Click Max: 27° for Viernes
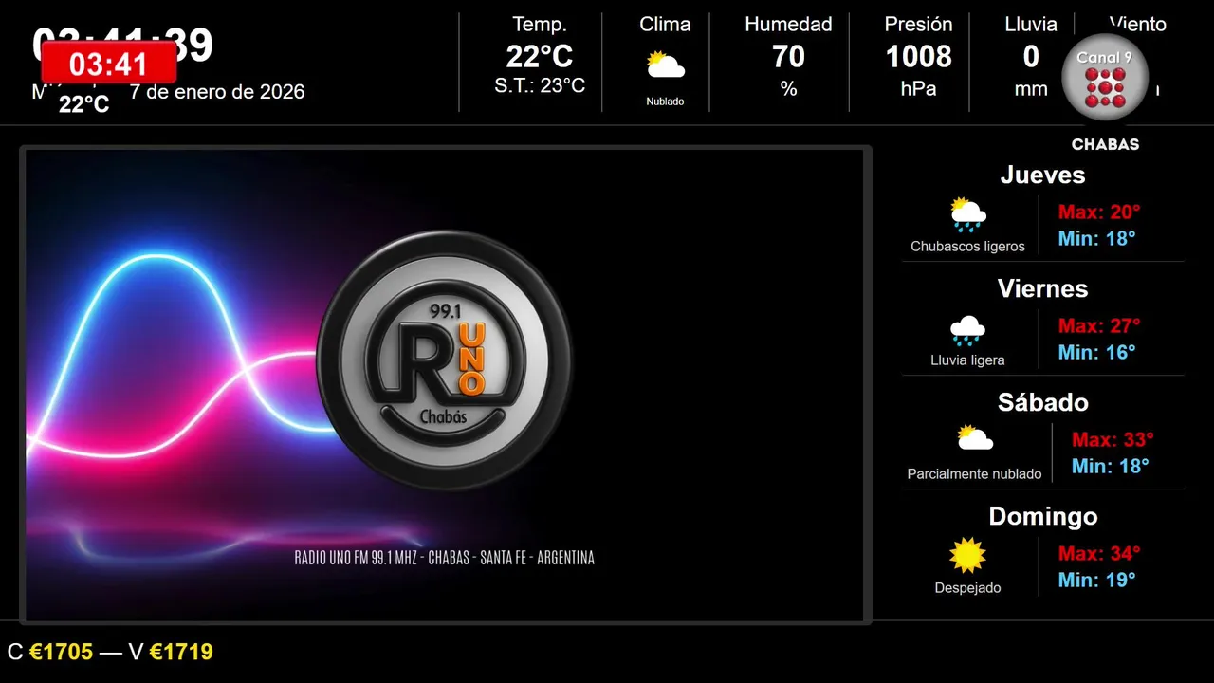This screenshot has width=1214, height=683. (x=1099, y=325)
